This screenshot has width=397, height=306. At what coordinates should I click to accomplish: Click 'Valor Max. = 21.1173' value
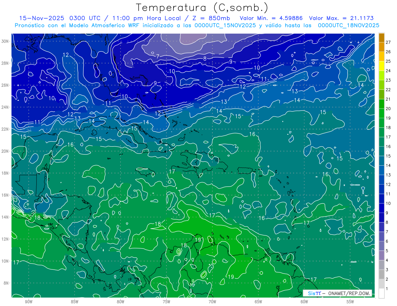(342, 18)
